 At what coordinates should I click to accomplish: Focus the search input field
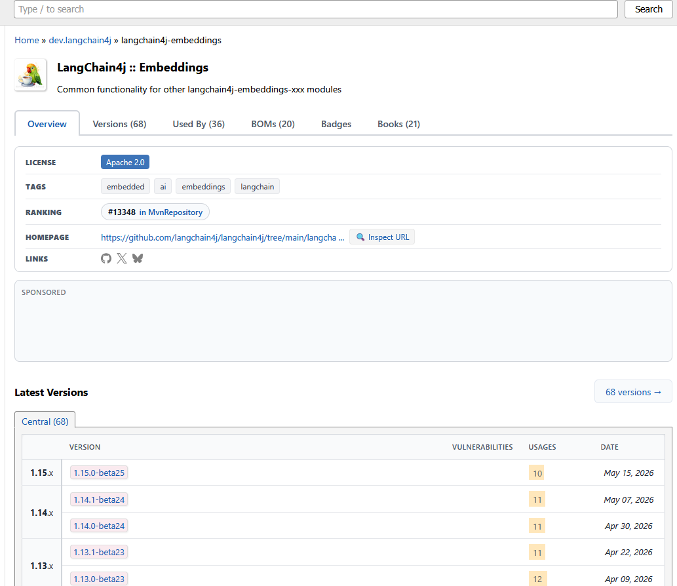click(x=316, y=9)
